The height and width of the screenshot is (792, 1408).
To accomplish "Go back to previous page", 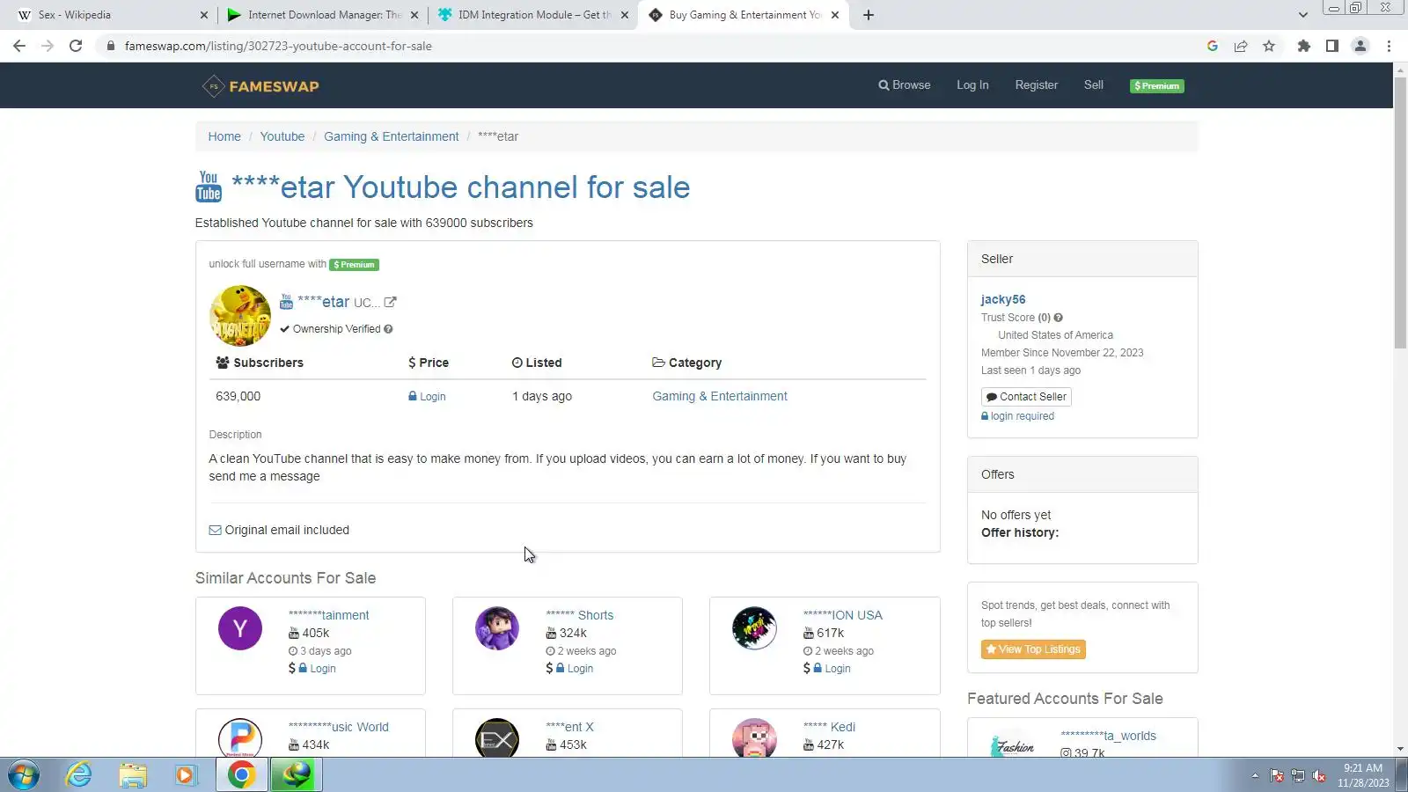I will point(19,46).
